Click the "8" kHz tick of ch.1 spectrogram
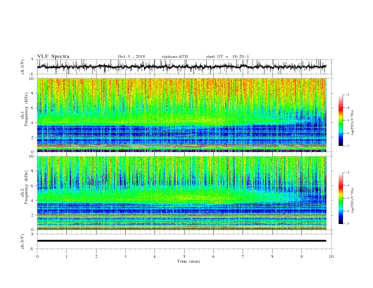 33,93
